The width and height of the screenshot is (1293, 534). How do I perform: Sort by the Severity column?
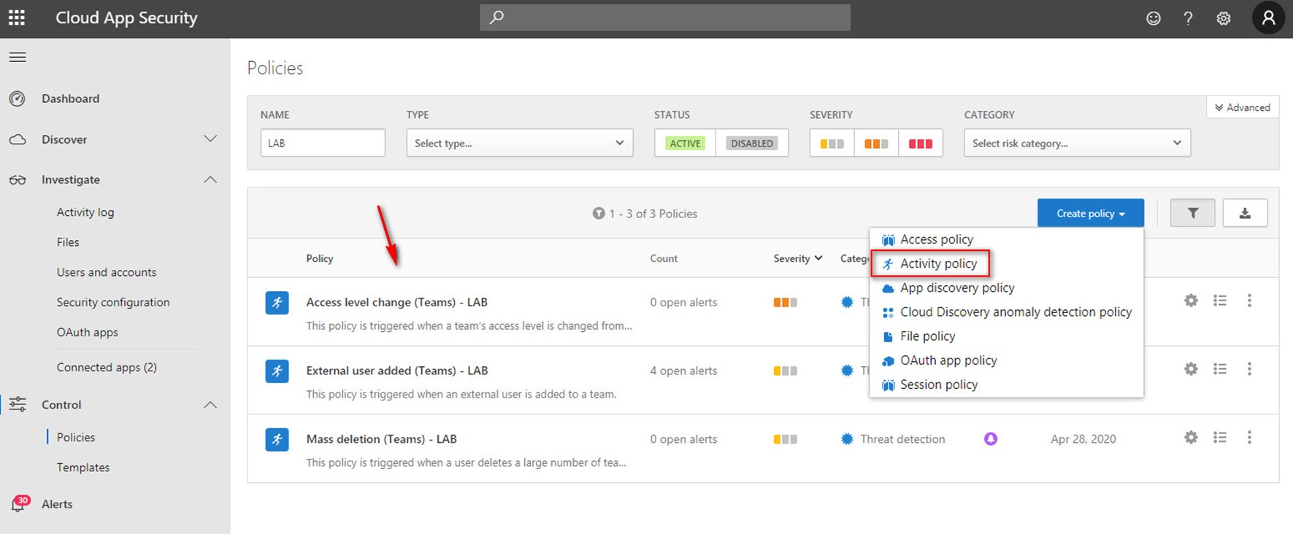click(x=798, y=258)
